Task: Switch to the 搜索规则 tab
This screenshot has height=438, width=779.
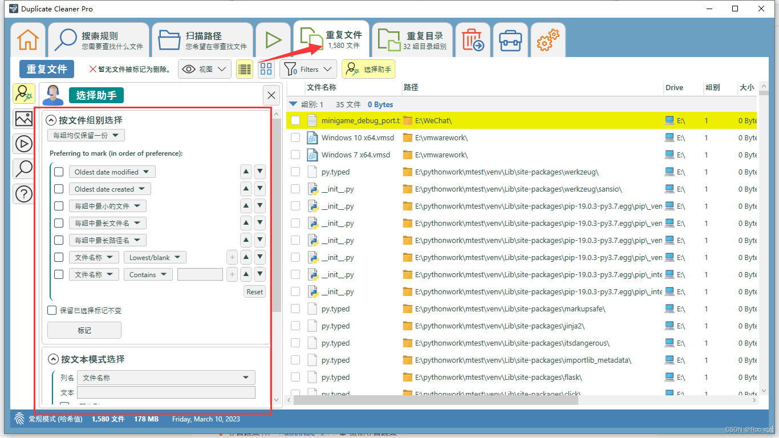Action: tap(98, 40)
